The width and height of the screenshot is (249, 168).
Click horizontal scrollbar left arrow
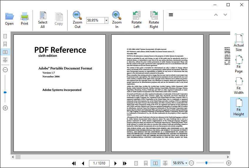click(x=13, y=157)
